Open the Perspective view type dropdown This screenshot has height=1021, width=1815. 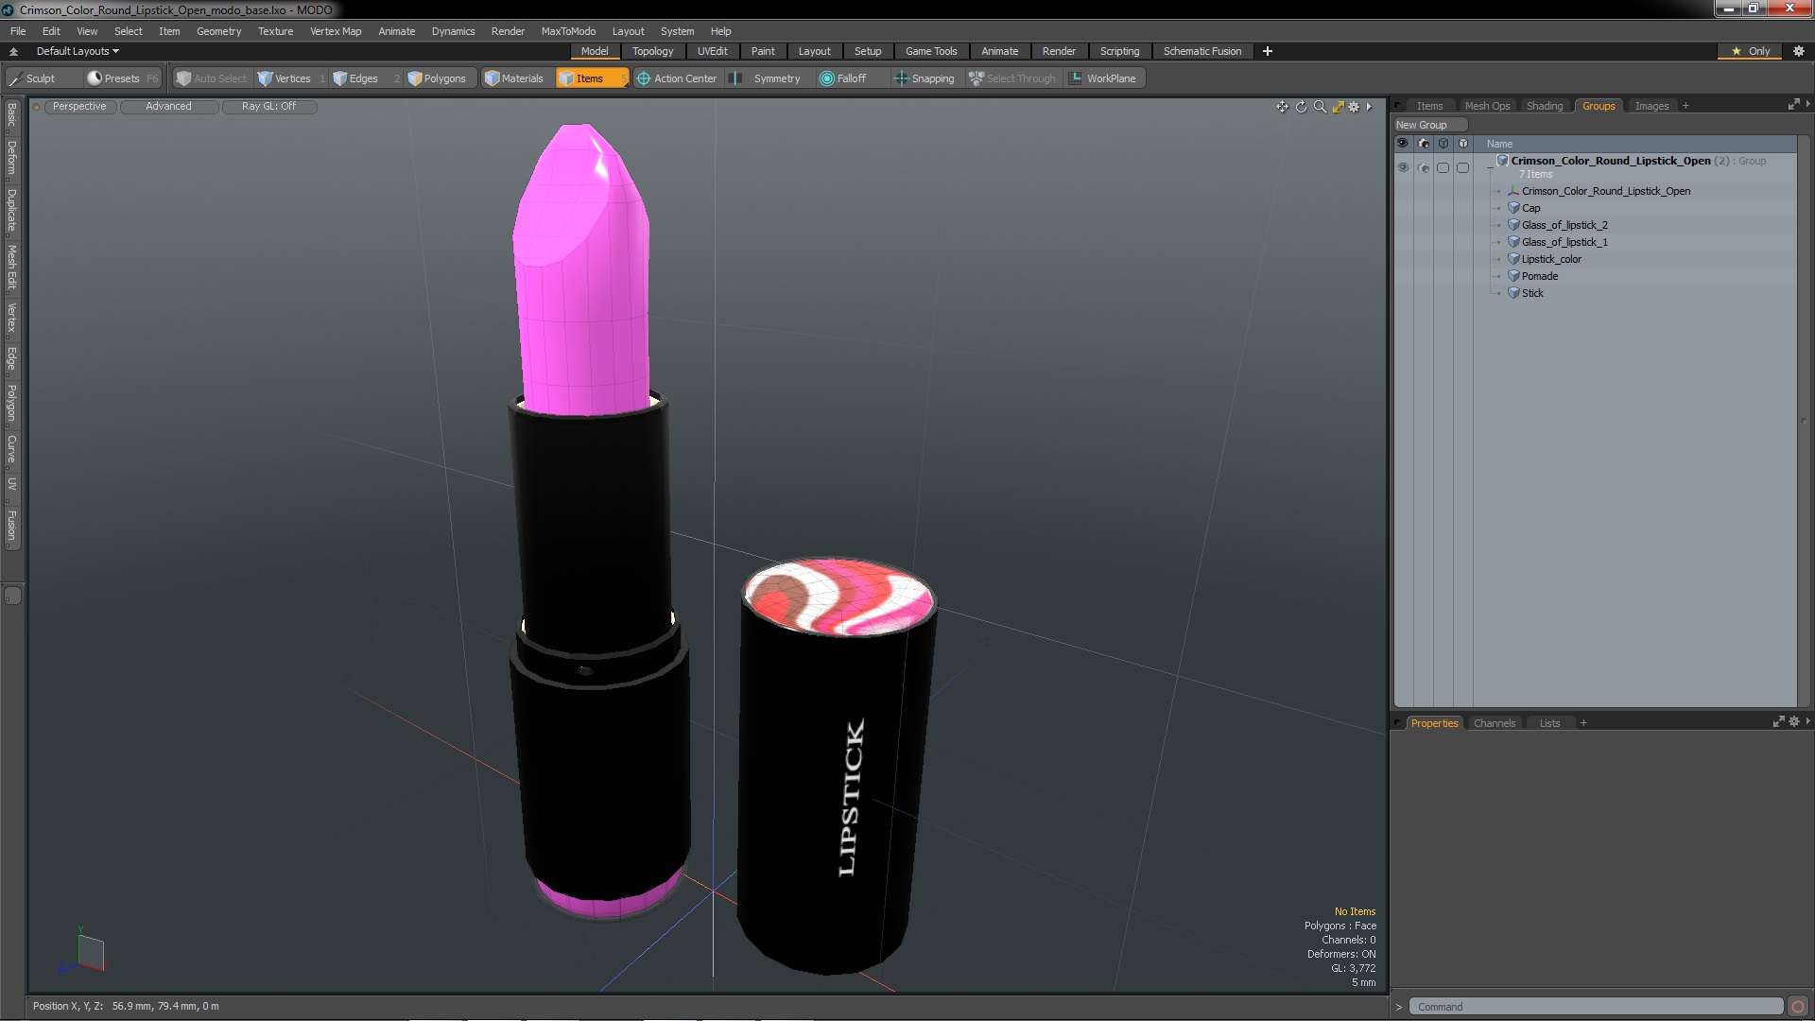click(79, 106)
